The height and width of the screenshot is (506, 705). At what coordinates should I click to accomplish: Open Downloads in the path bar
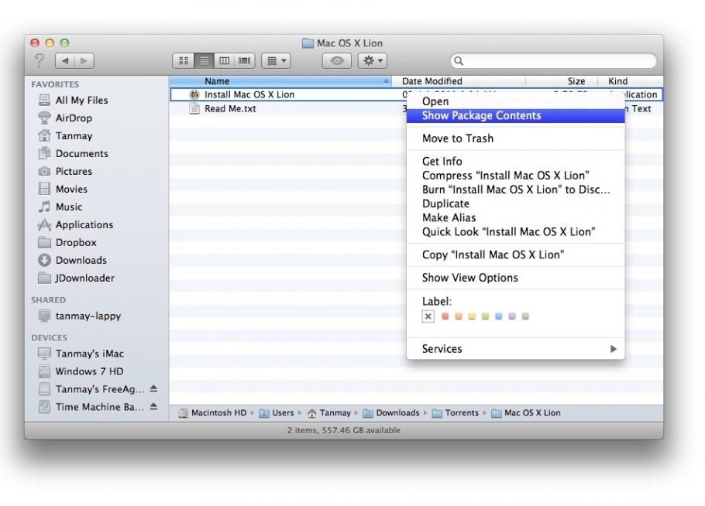pos(397,412)
